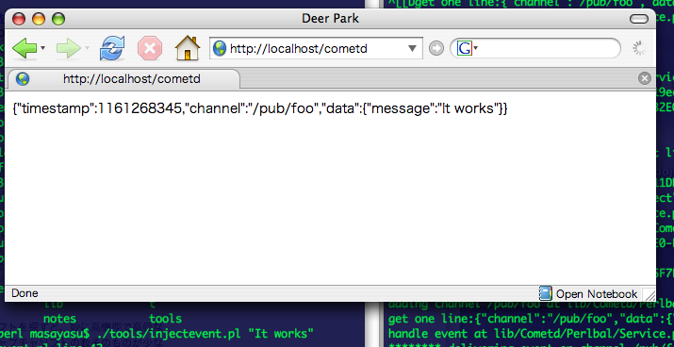Viewport: 674px width, 347px height.
Task: Open the address bar URL history dropdown
Action: point(412,48)
